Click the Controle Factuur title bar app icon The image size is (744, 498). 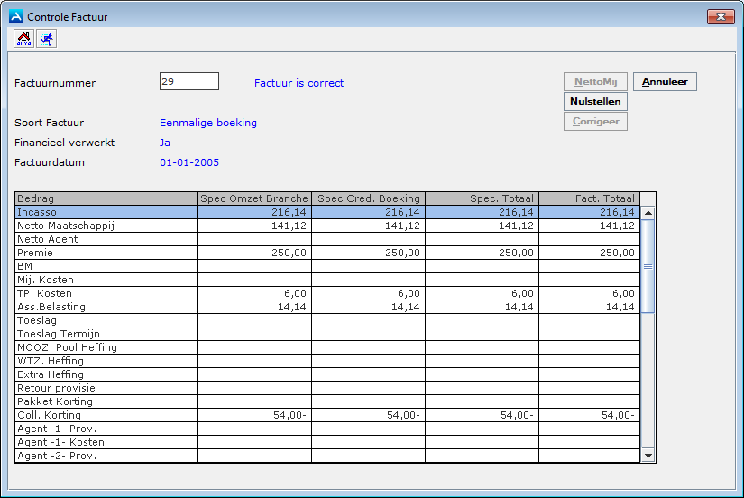click(x=15, y=16)
